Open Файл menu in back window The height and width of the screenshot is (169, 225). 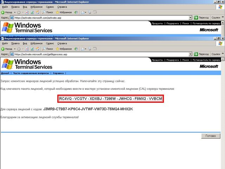(5, 7)
